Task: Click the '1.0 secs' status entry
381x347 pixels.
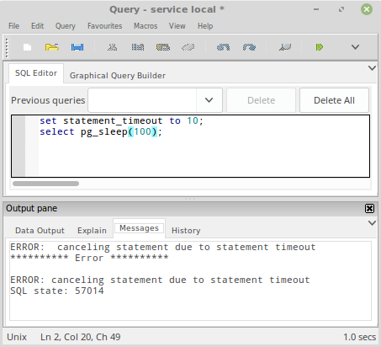Action: 359,337
